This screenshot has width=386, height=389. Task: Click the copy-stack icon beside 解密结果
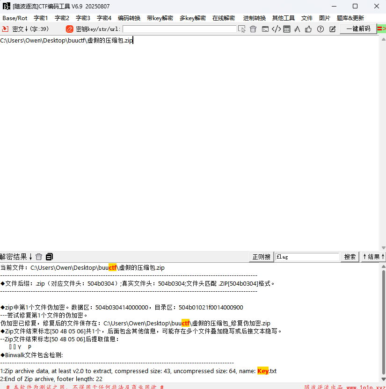click(50, 257)
